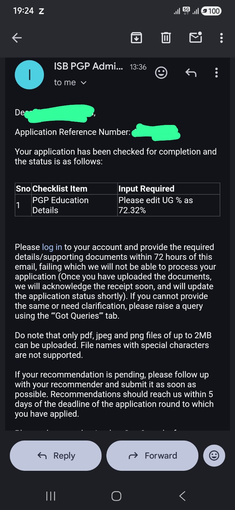Open the message options three-dot menu

[x=217, y=73]
